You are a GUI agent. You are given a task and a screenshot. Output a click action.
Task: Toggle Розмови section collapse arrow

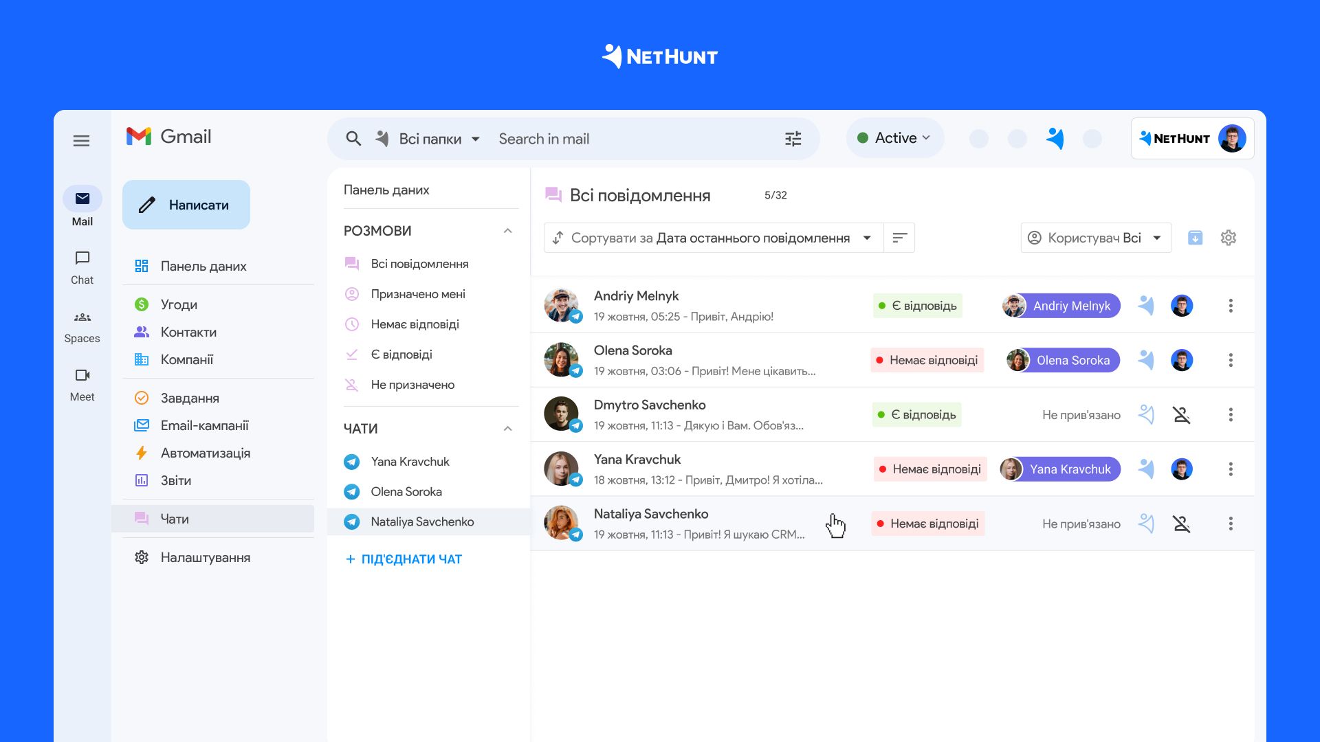507,229
